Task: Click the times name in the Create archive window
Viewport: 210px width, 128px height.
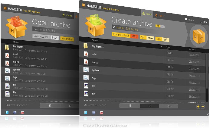Action: click(x=95, y=62)
